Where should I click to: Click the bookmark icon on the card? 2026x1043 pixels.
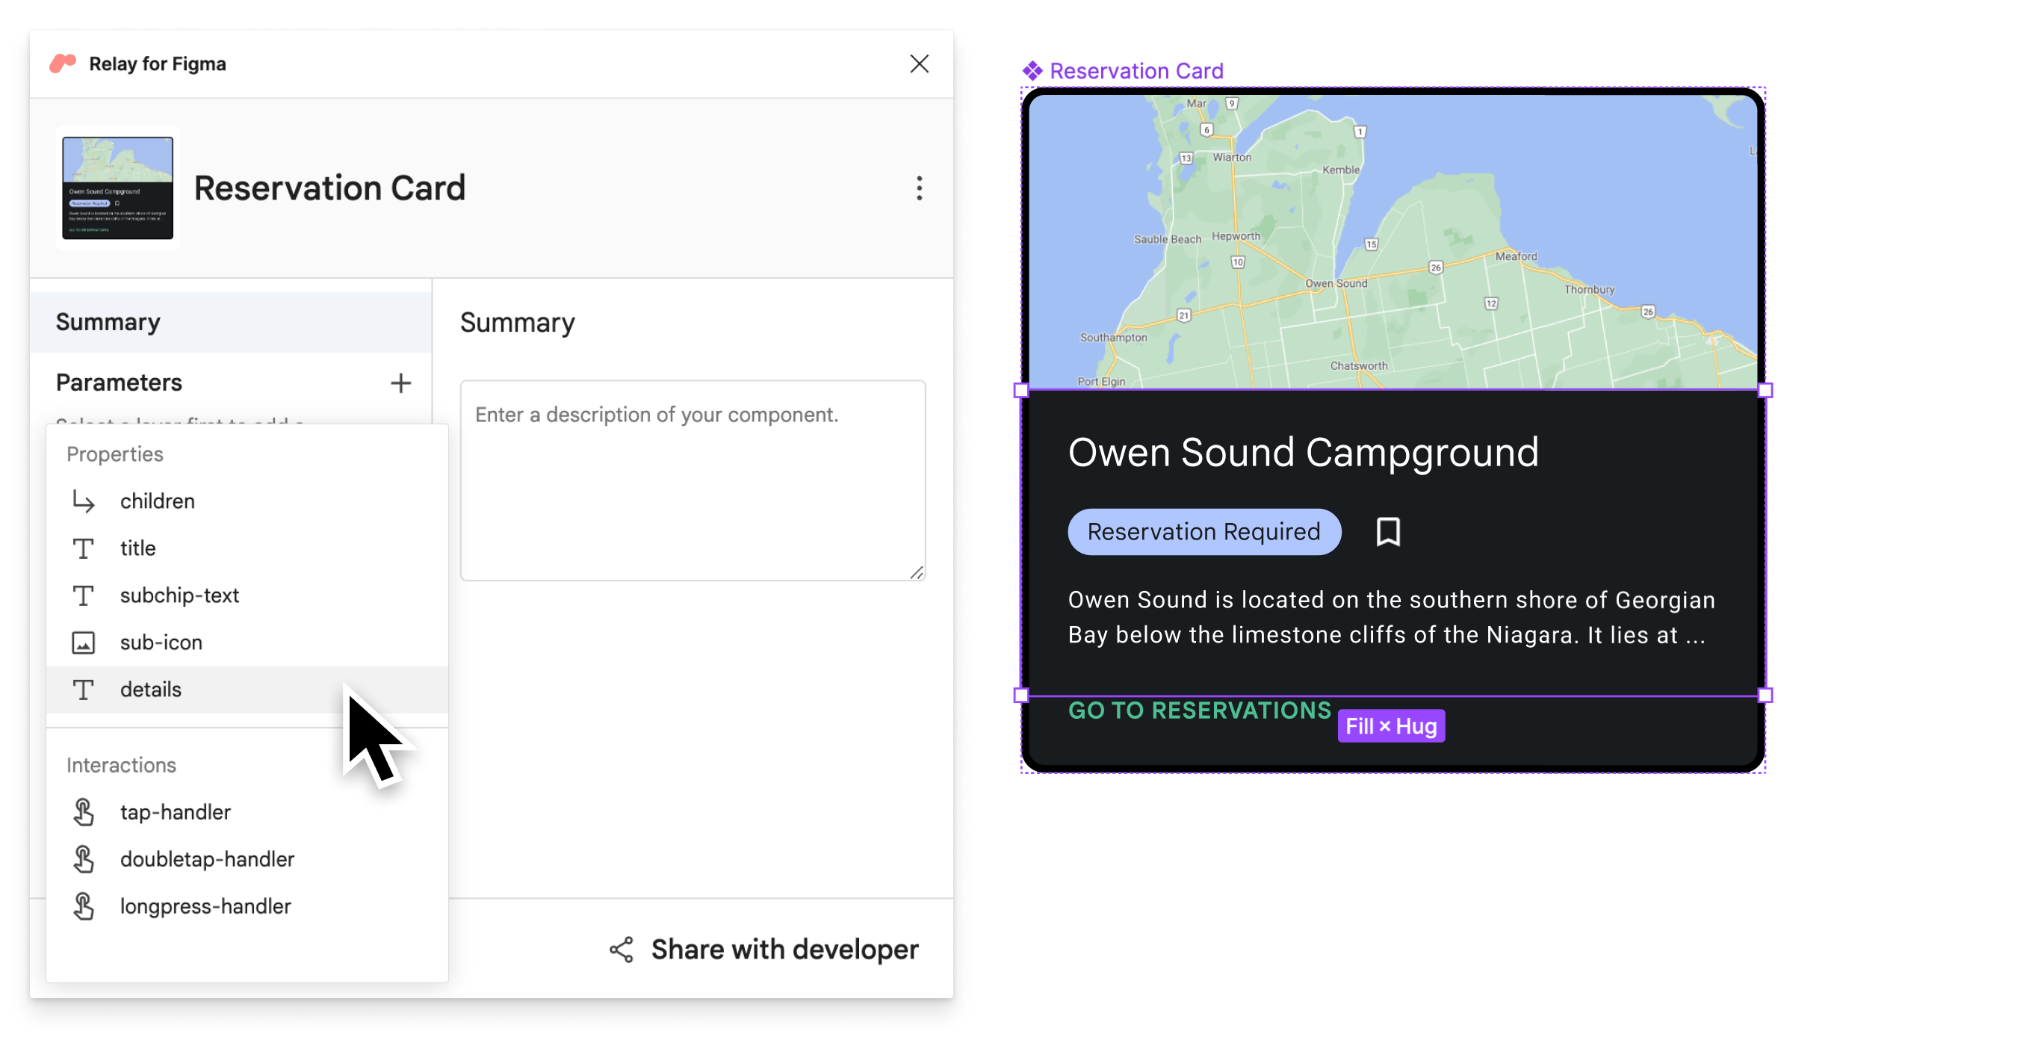(x=1388, y=532)
